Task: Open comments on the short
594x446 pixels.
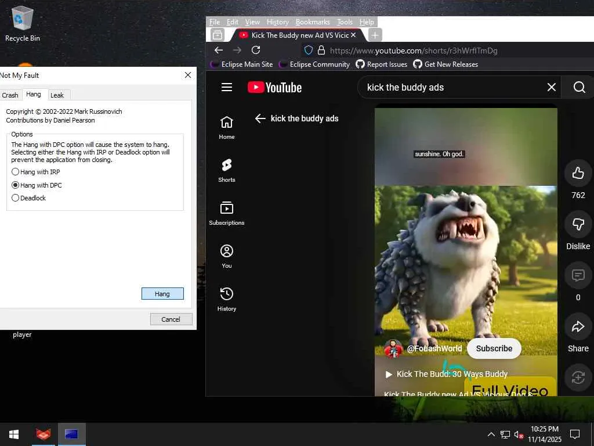Action: pos(578,275)
